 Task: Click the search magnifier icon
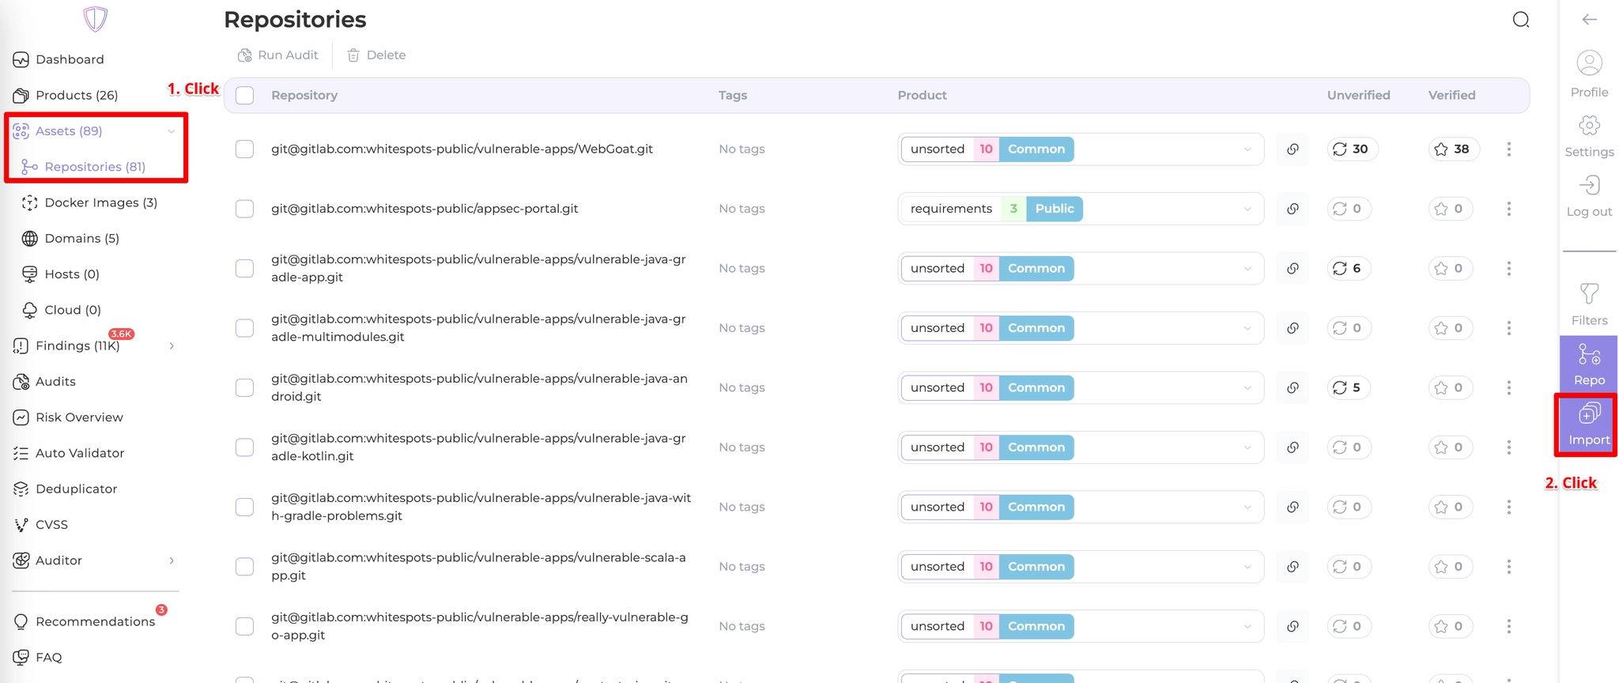click(1520, 20)
